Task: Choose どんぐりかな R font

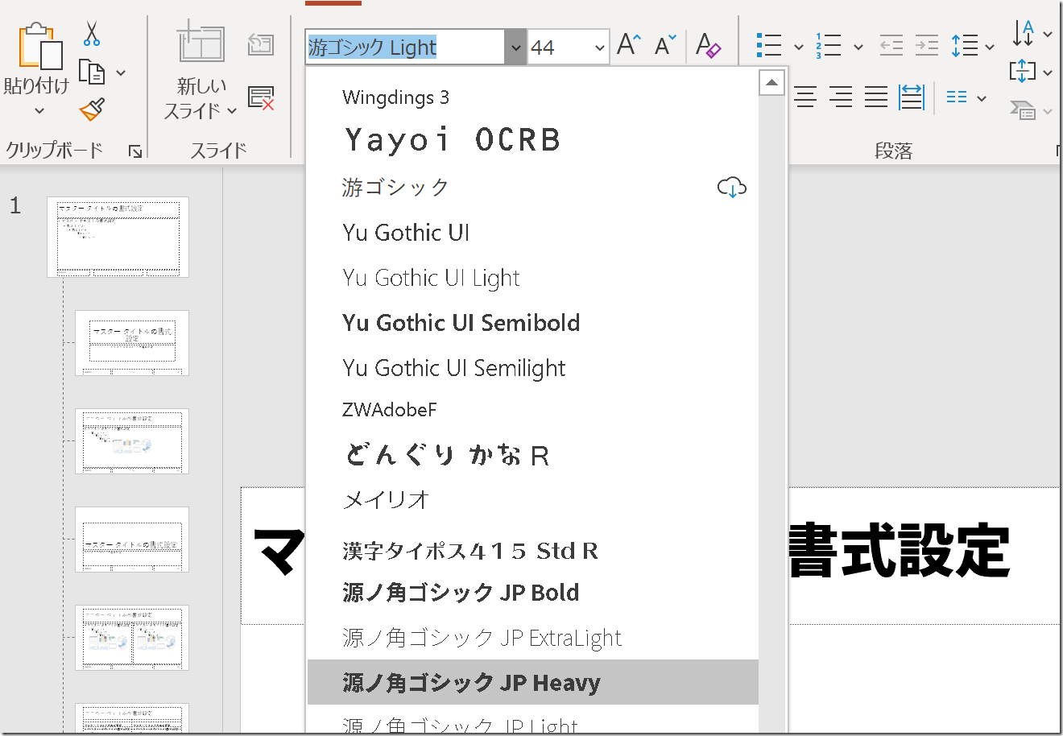Action: tap(532, 455)
